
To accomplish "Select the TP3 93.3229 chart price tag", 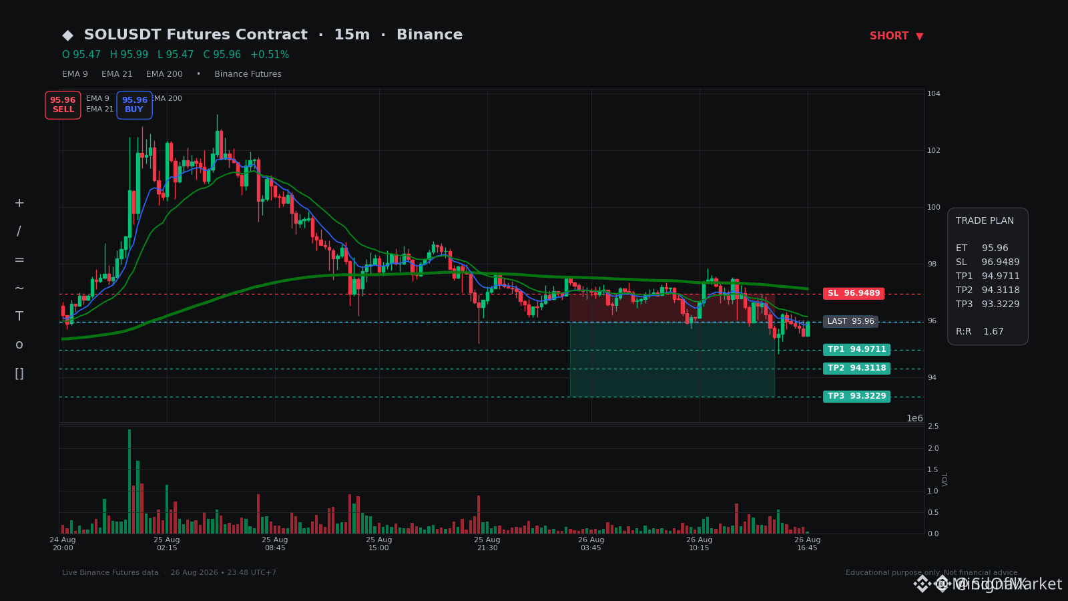I will [x=856, y=397].
